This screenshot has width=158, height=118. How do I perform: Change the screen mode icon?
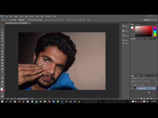pyautogui.click(x=2, y=96)
